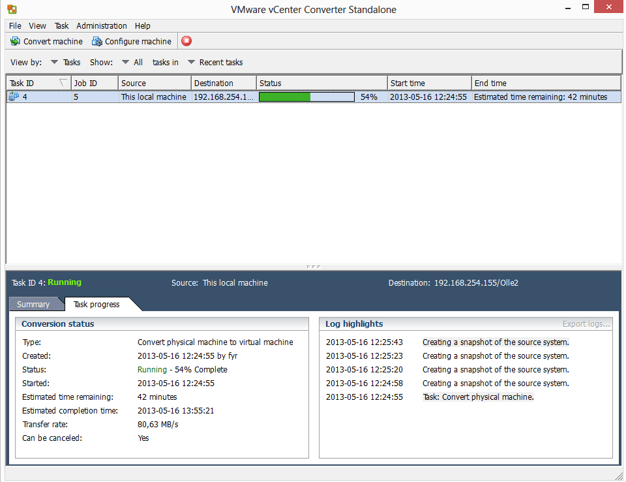Open the View menu
Viewport: 626px width, 482px height.
[x=37, y=26]
